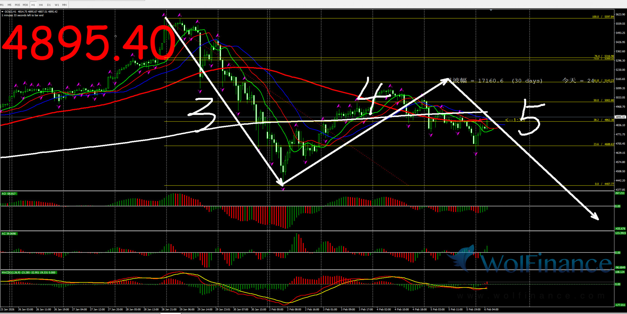Switch chart to M15 timeframe
Viewport: 627px width, 314px height.
tap(17, 5)
